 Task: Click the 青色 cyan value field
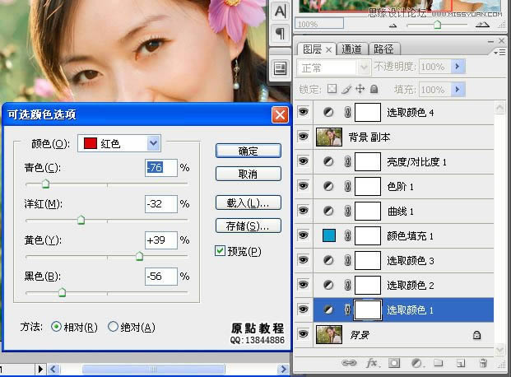click(x=160, y=168)
